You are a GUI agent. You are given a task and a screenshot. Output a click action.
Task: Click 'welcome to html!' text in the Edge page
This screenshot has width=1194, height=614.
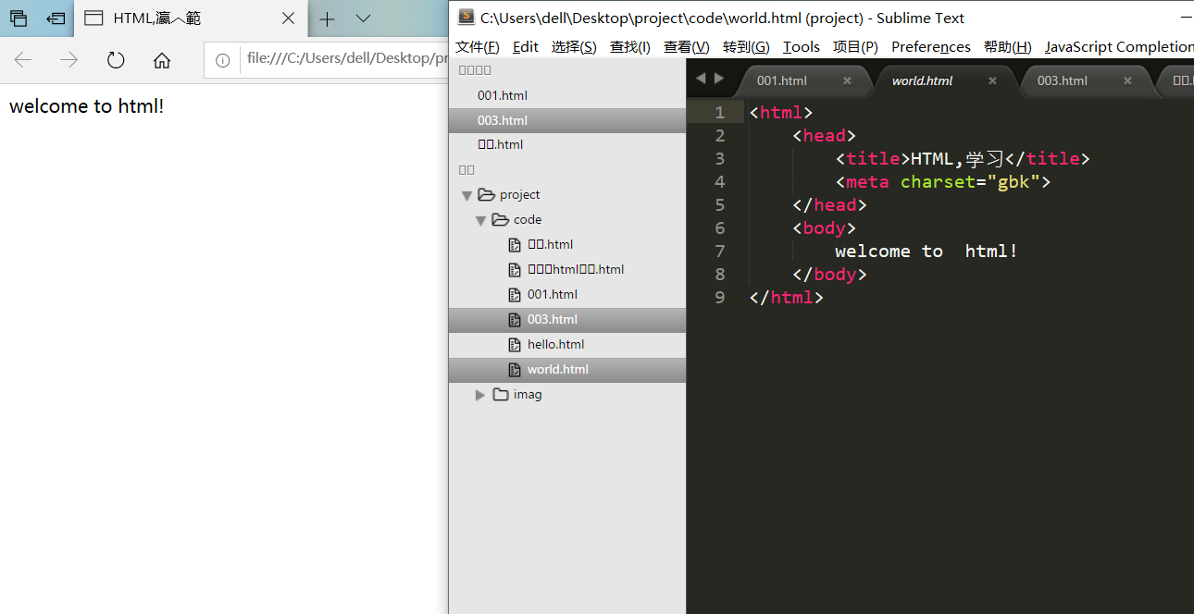87,106
